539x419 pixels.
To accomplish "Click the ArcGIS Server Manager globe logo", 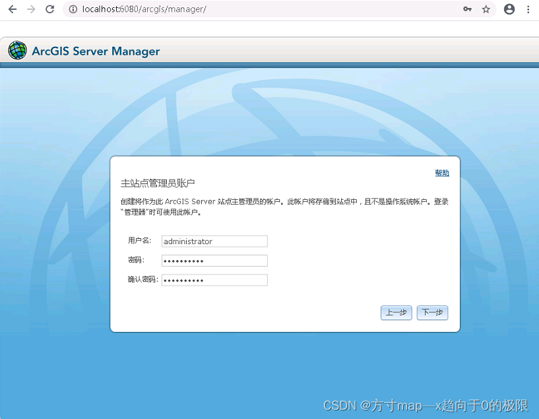I will click(17, 50).
